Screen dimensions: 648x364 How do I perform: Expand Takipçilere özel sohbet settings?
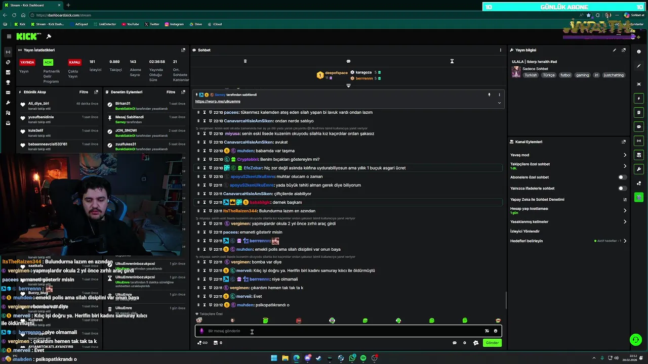point(625,166)
